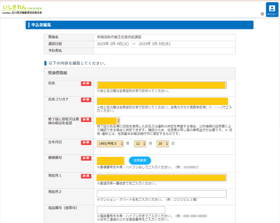Click the 必須 badge beside 郵便番号

(86, 158)
